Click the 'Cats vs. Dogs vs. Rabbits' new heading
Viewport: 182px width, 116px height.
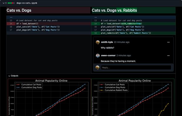pyautogui.click(x=114, y=10)
